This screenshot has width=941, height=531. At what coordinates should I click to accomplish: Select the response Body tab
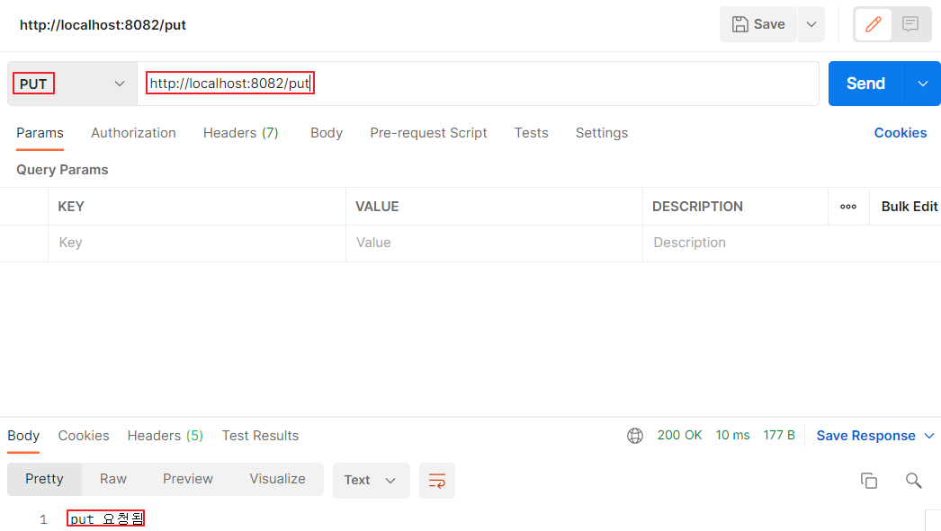[x=23, y=436]
